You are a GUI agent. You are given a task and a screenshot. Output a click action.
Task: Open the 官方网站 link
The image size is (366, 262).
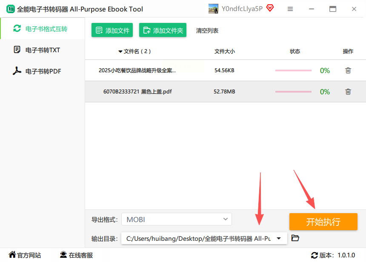pos(25,255)
